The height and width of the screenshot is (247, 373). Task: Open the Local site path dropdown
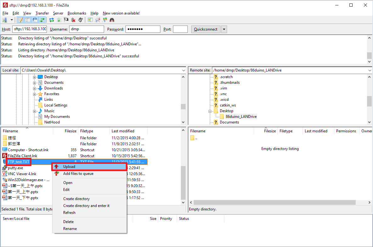point(183,71)
